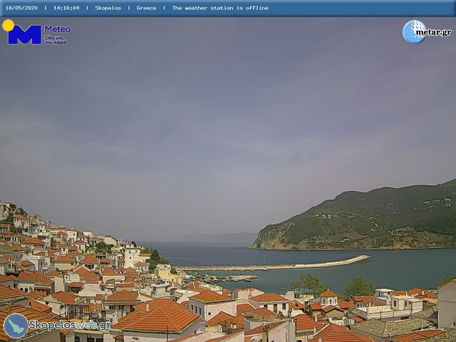The width and height of the screenshot is (456, 342).
Task: Click the date 18/05/2020
Action: 21,8
